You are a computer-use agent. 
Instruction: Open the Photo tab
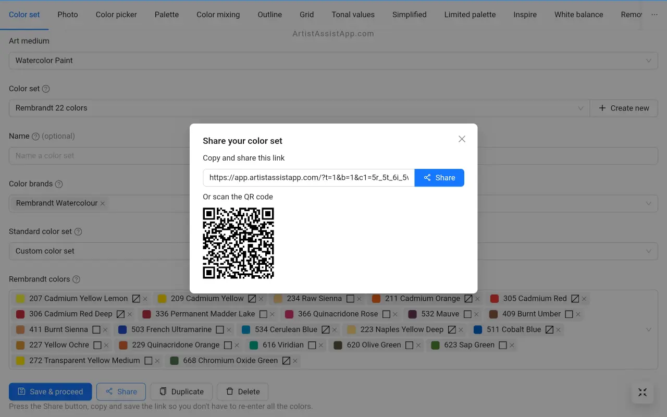[x=68, y=15]
